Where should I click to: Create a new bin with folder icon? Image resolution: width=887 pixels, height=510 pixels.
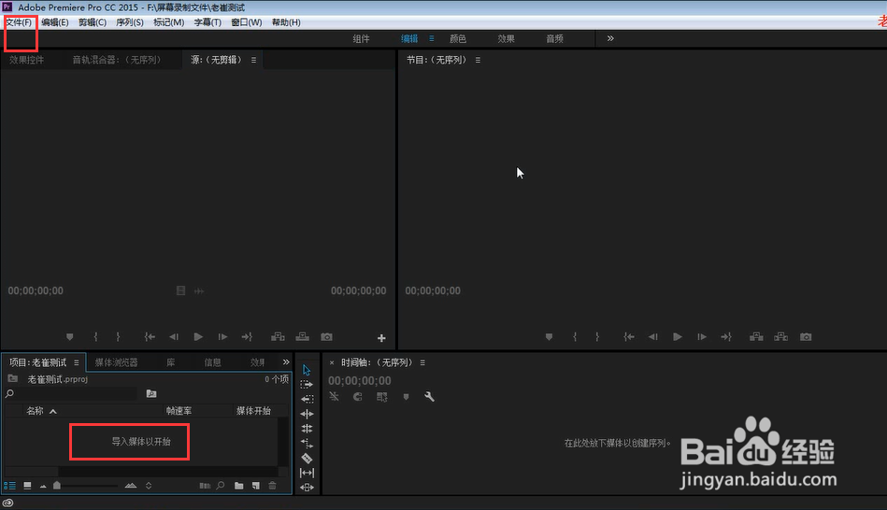click(238, 486)
